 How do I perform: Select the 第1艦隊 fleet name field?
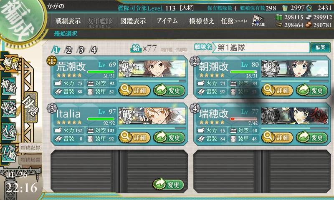pos(262,47)
